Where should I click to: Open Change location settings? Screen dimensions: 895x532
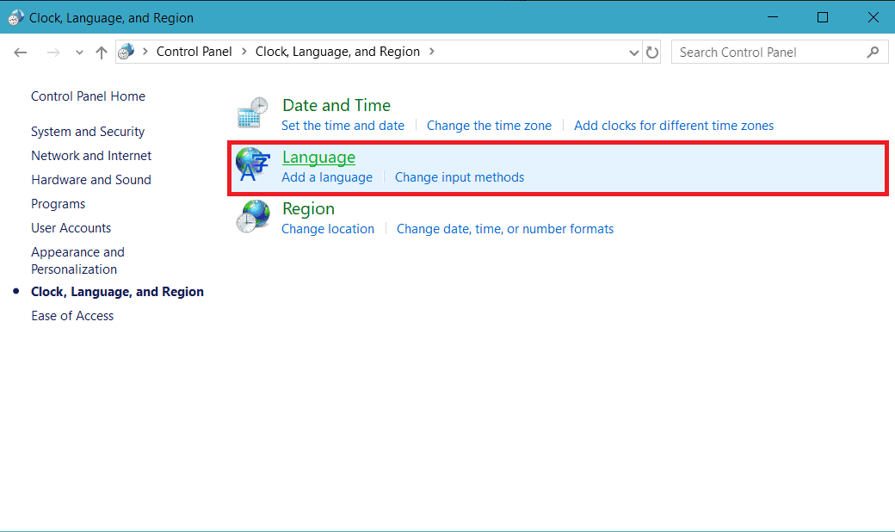[328, 228]
